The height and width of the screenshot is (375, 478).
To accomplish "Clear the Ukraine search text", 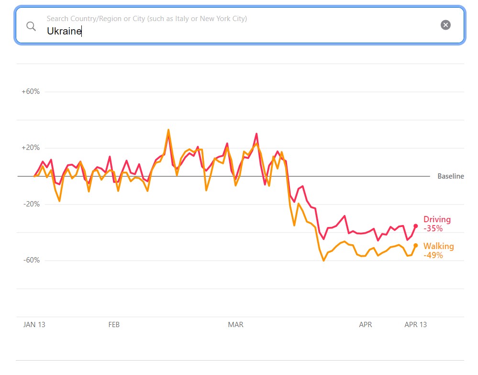I will point(445,25).
